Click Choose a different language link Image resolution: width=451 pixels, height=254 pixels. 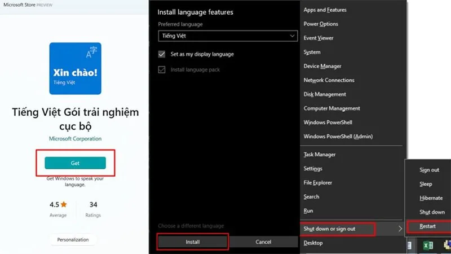click(x=191, y=226)
